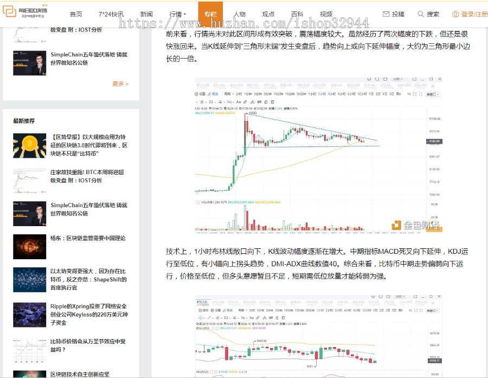This screenshot has width=488, height=378.
Task: Open the chart thumbnail beside 庄家故技重施
Action: coord(30,181)
